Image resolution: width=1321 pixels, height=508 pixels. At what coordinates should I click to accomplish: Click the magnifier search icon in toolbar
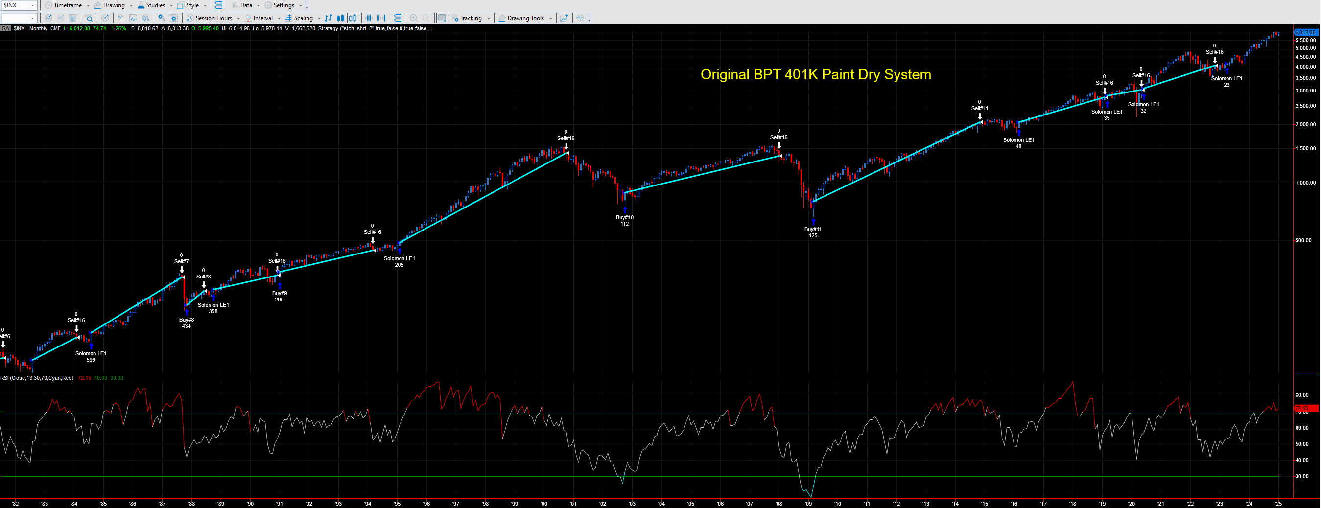89,18
